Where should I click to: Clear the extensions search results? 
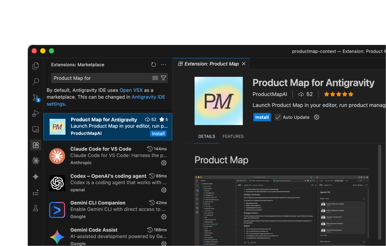155,78
